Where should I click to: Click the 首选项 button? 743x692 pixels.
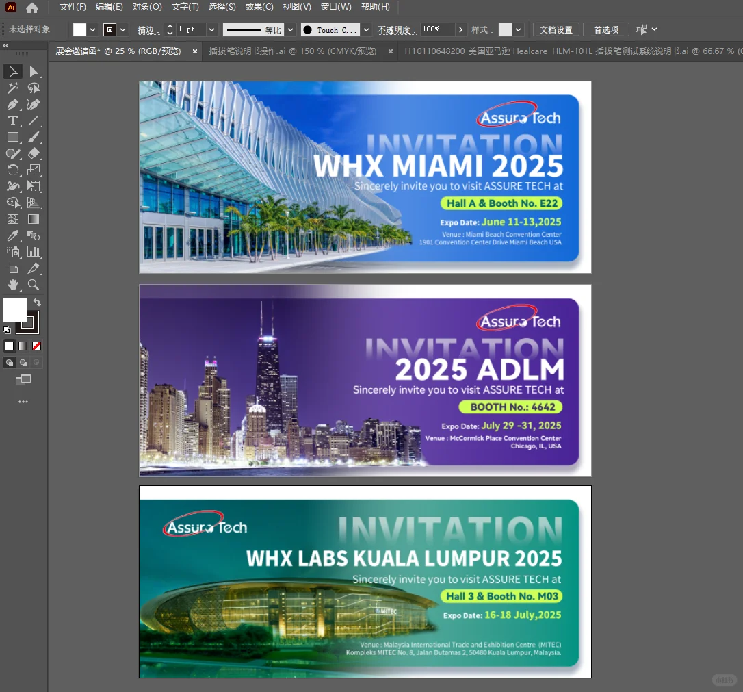(x=606, y=30)
